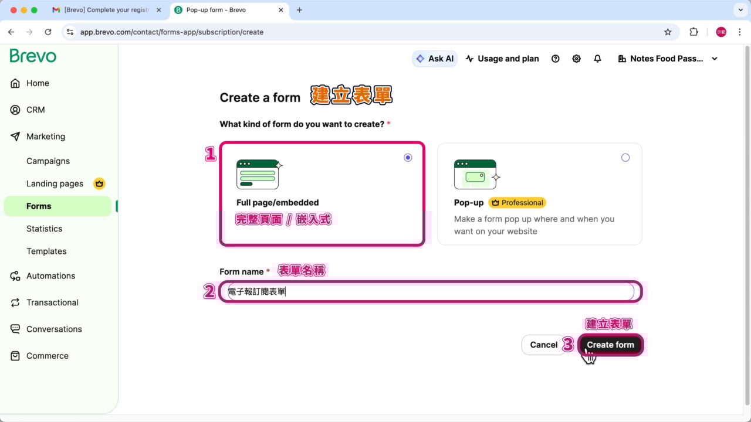Select the Full page/embedded radio button
751x422 pixels.
[x=408, y=158]
